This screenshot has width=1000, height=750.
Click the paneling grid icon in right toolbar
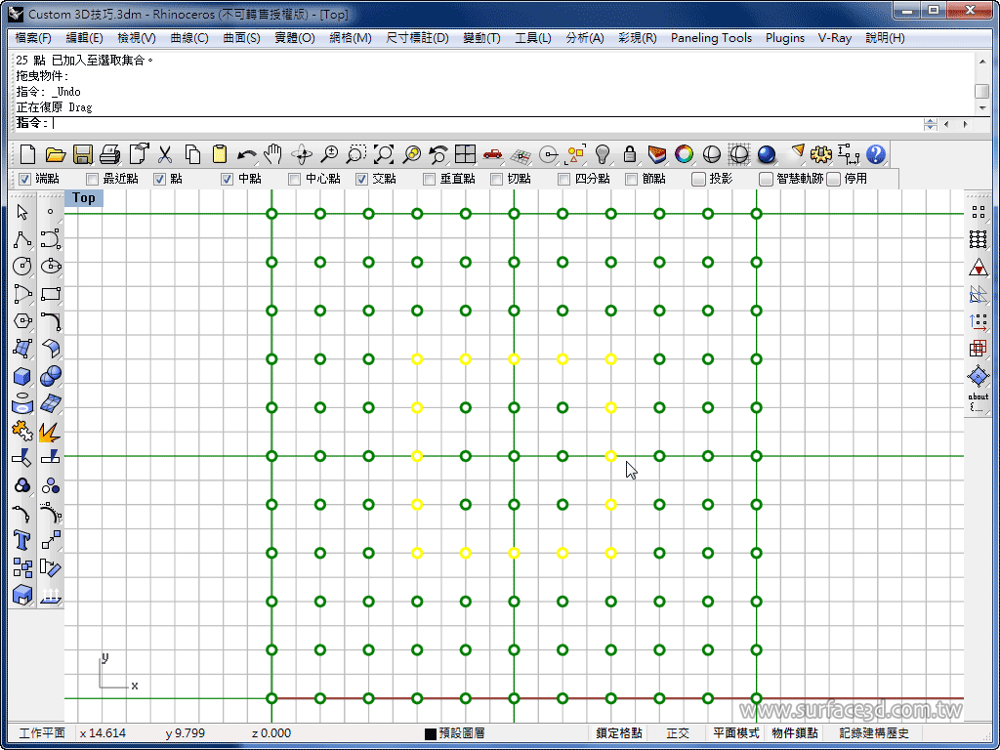coord(978,239)
